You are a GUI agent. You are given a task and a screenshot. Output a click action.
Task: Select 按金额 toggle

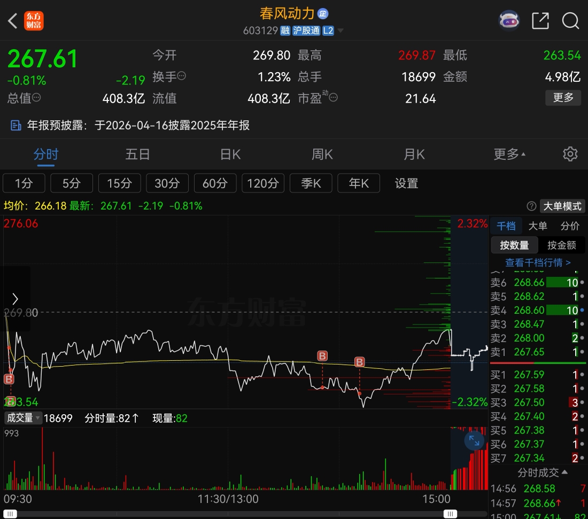(561, 245)
